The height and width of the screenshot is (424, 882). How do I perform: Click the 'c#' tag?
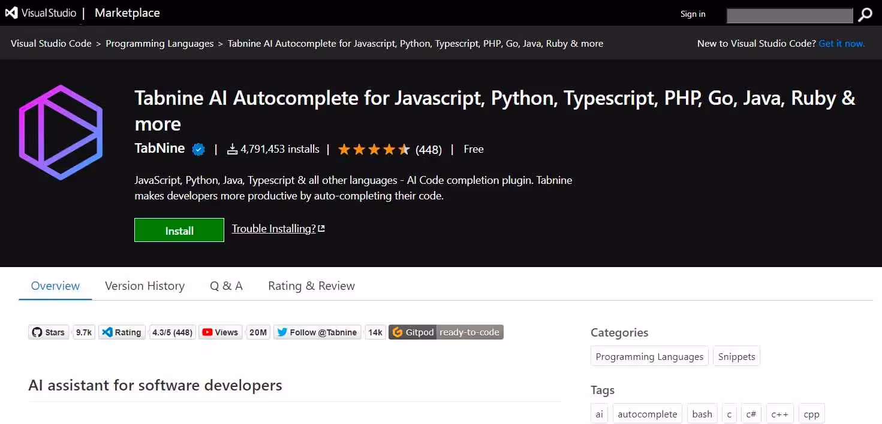[751, 414]
